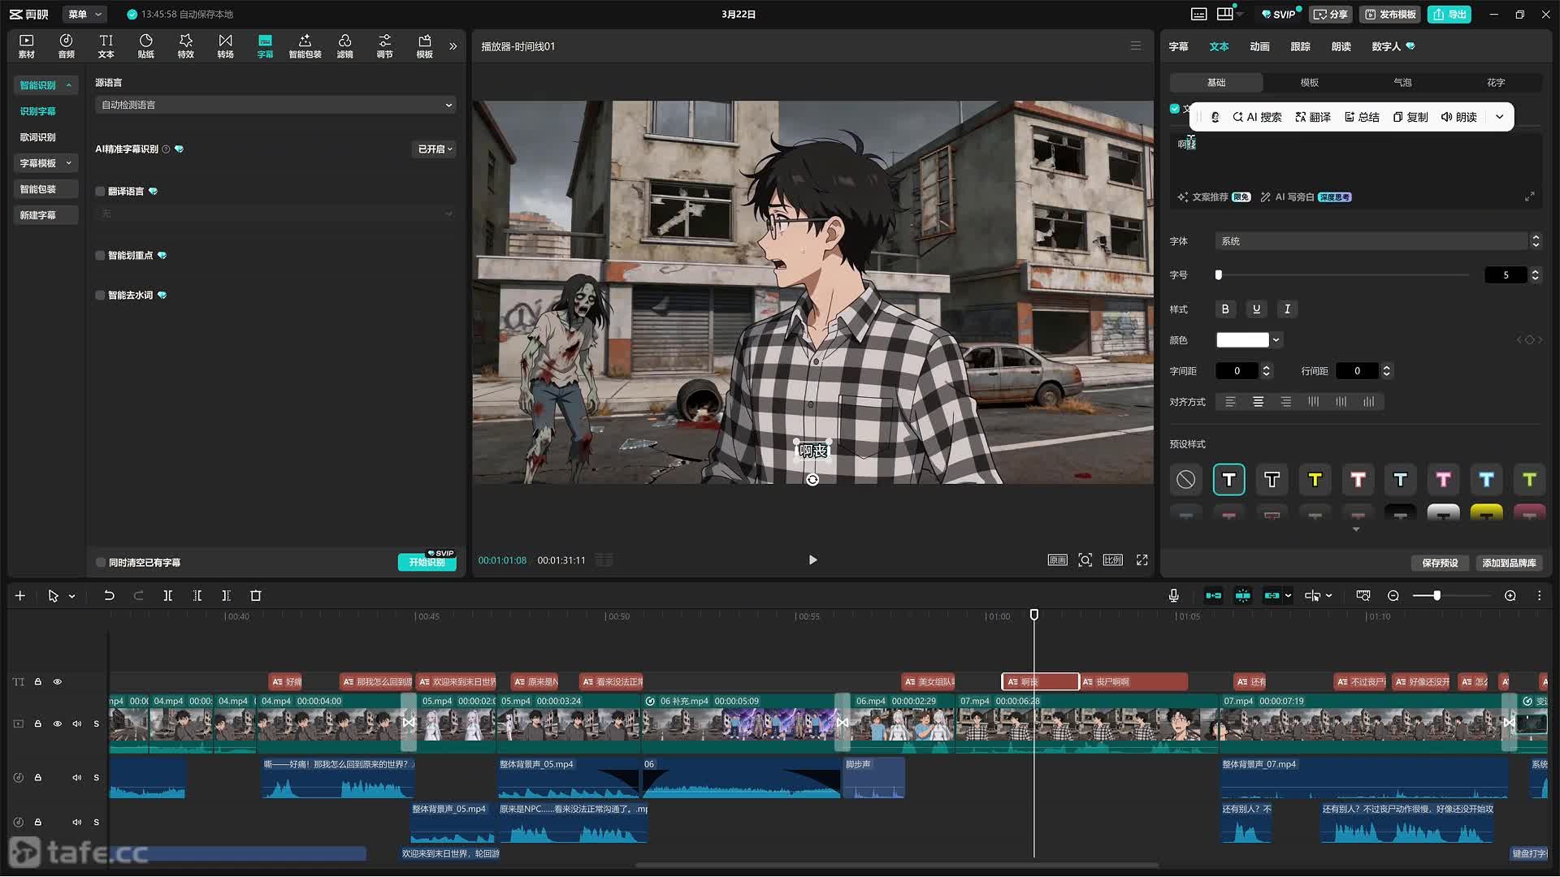Image resolution: width=1560 pixels, height=877 pixels.
Task: Enable the 翻译语言 checkbox
Action: (100, 192)
